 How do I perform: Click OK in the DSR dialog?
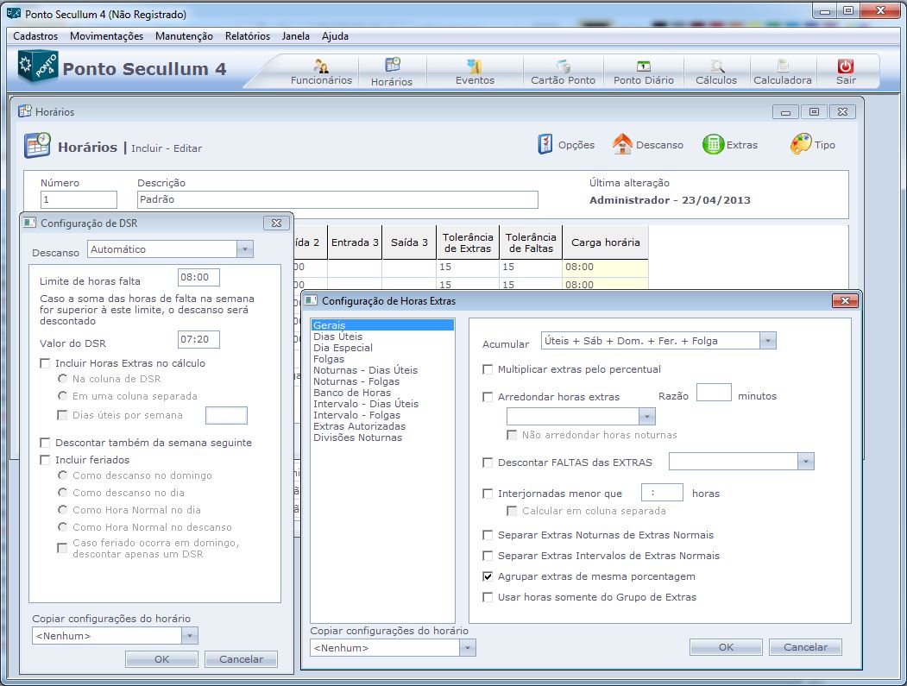coord(162,659)
